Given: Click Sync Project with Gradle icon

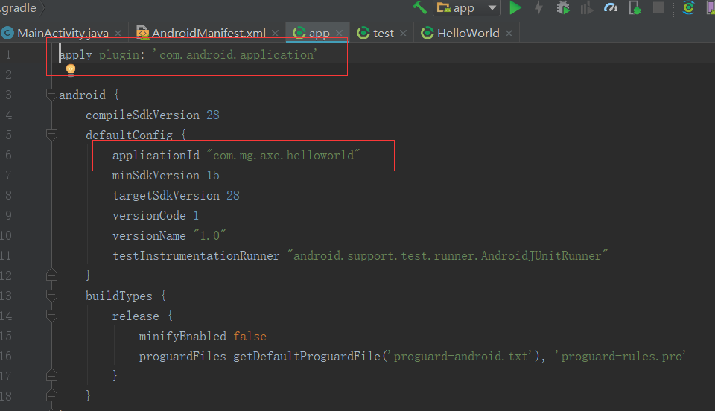Looking at the screenshot, I should pos(688,7).
